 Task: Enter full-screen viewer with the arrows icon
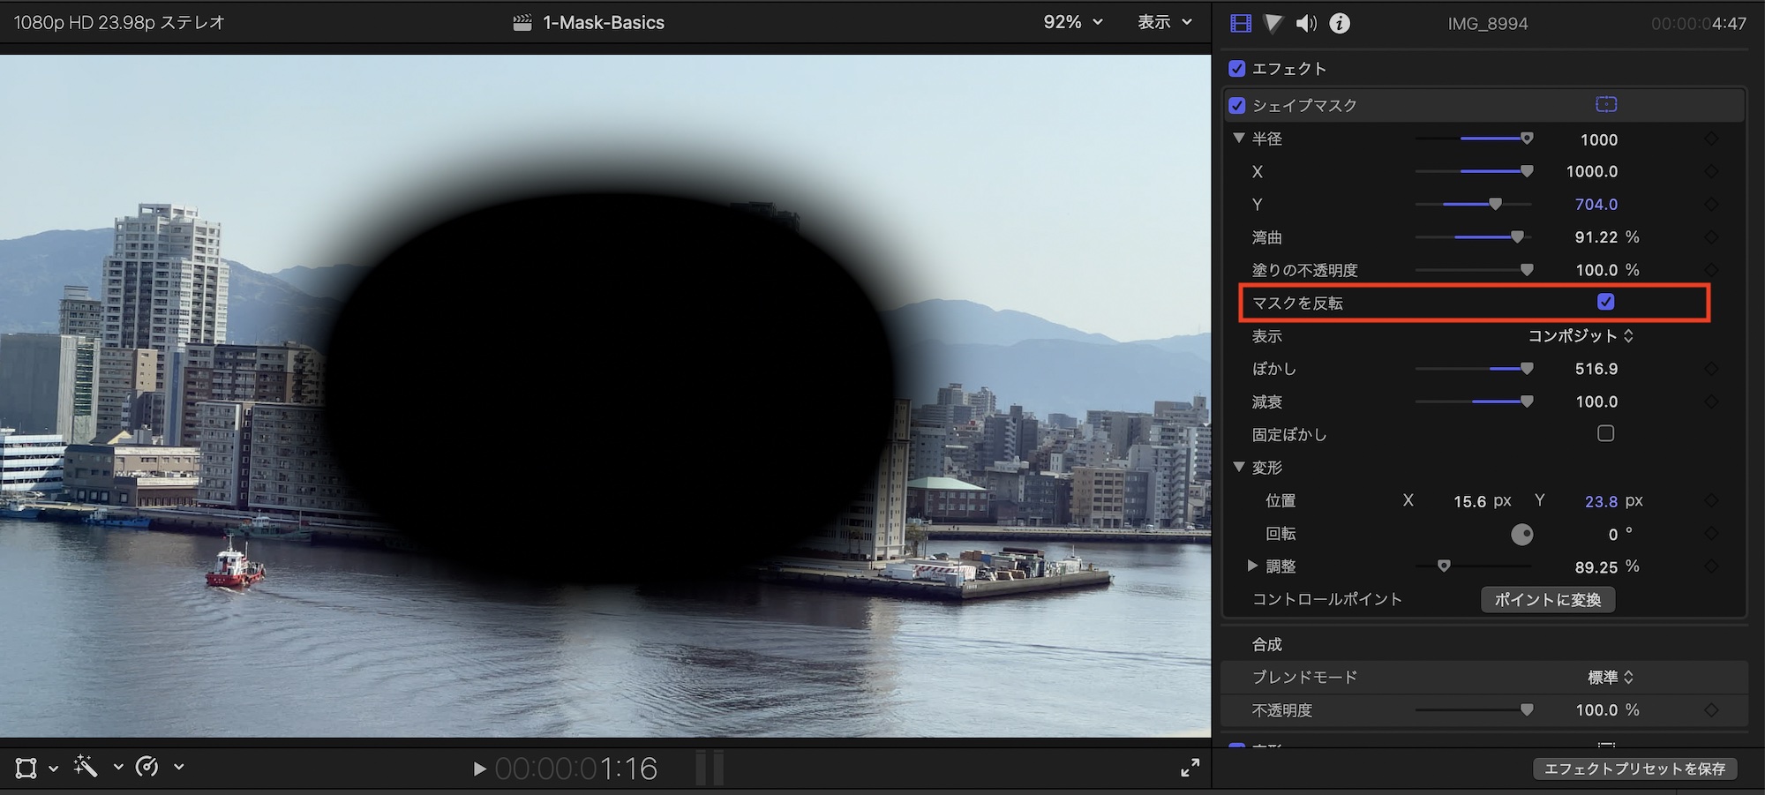(x=1190, y=768)
